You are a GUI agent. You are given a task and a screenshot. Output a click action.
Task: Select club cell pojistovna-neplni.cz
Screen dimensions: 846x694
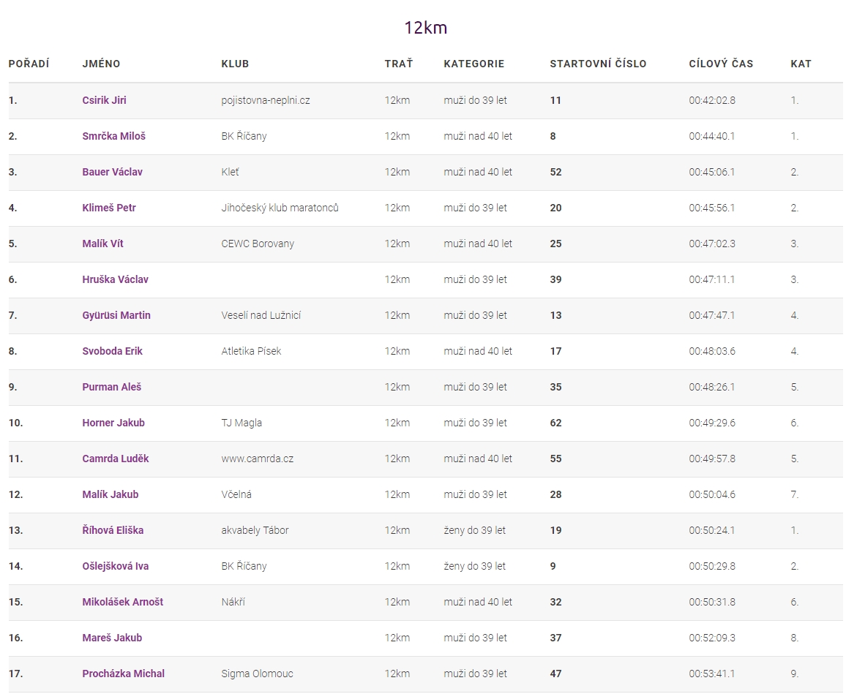266,100
